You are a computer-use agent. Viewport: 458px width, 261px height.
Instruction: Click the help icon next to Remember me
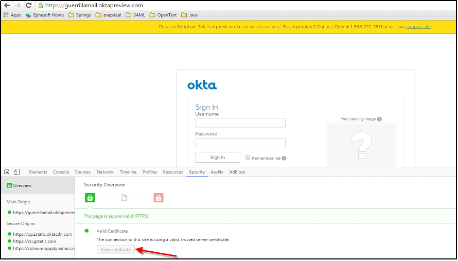coord(284,158)
